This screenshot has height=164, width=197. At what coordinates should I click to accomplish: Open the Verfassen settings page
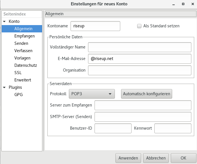[23, 51]
